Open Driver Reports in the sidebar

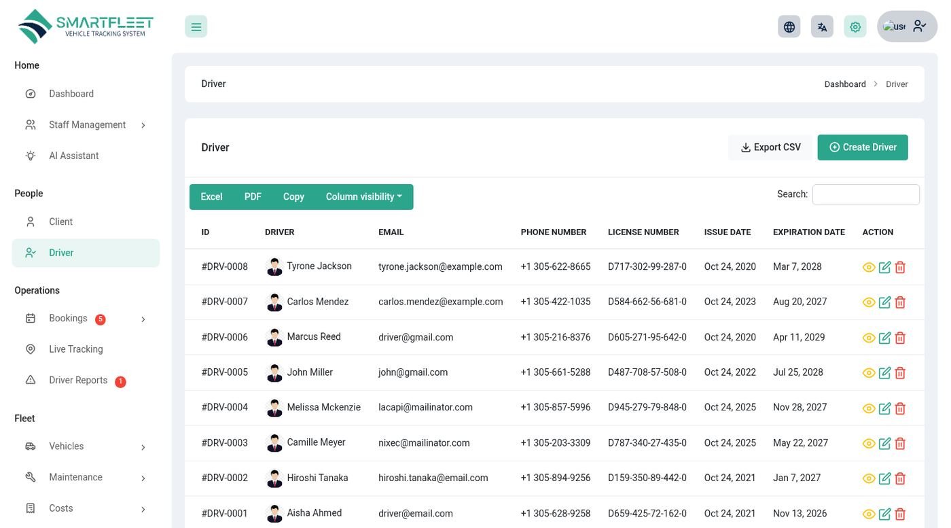86,381
